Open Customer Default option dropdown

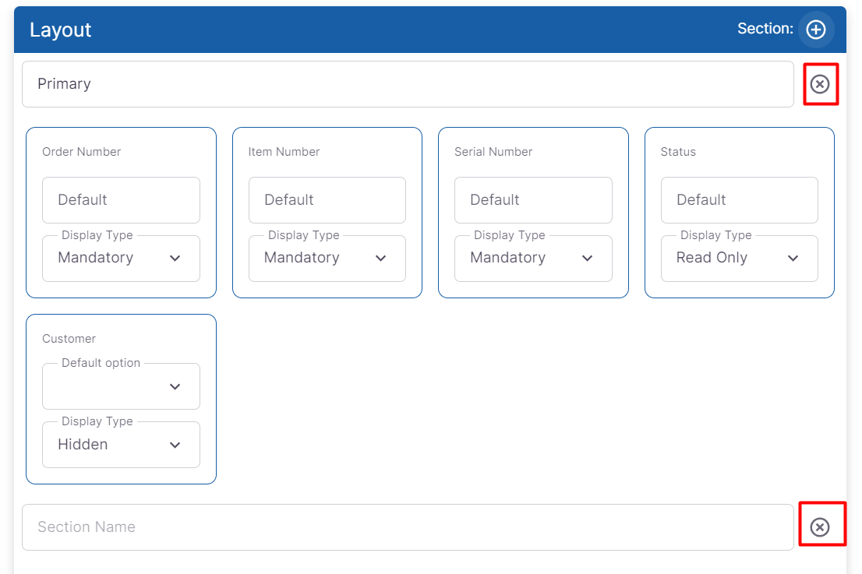pyautogui.click(x=121, y=387)
